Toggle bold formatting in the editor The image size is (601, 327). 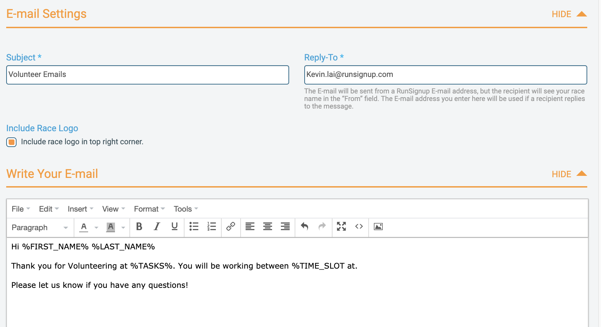tap(139, 227)
